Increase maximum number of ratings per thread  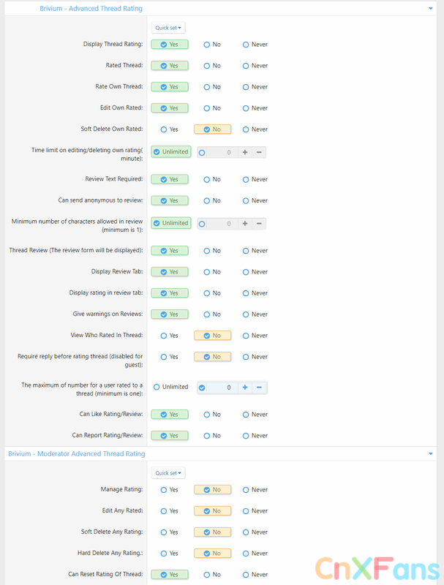pyautogui.click(x=245, y=388)
